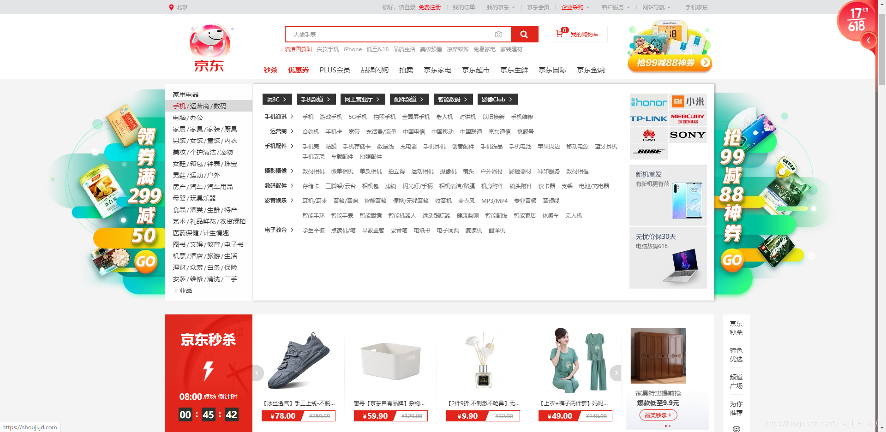The width and height of the screenshot is (886, 432).
Task: Click next arrow in flash sale carousel
Action: coord(616,373)
